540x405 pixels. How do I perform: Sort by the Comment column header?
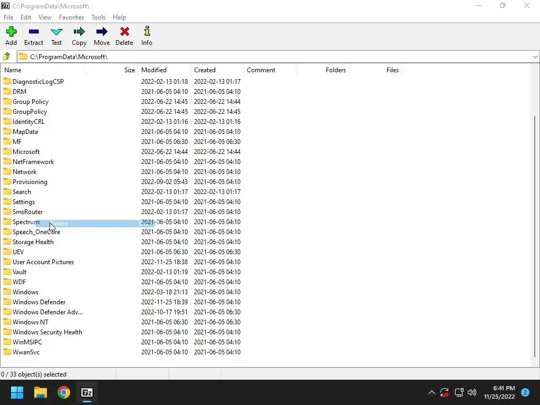coord(269,70)
